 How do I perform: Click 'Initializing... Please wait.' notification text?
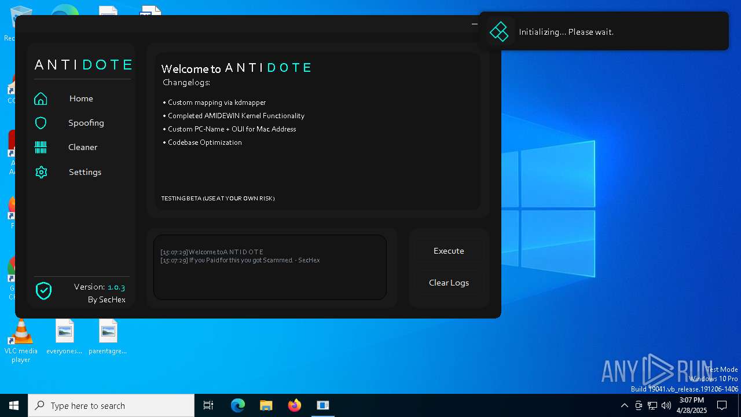coord(566,32)
